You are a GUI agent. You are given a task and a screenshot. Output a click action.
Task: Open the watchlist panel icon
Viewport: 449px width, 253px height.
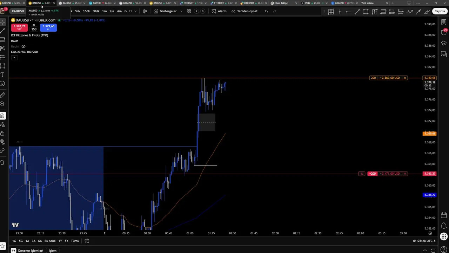point(444,22)
